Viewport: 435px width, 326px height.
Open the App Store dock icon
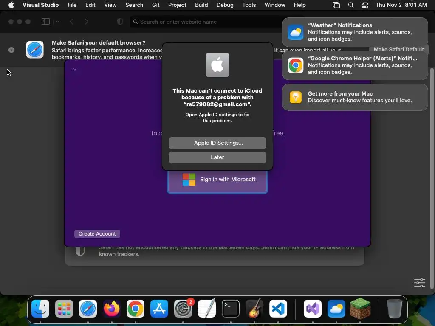pyautogui.click(x=159, y=308)
